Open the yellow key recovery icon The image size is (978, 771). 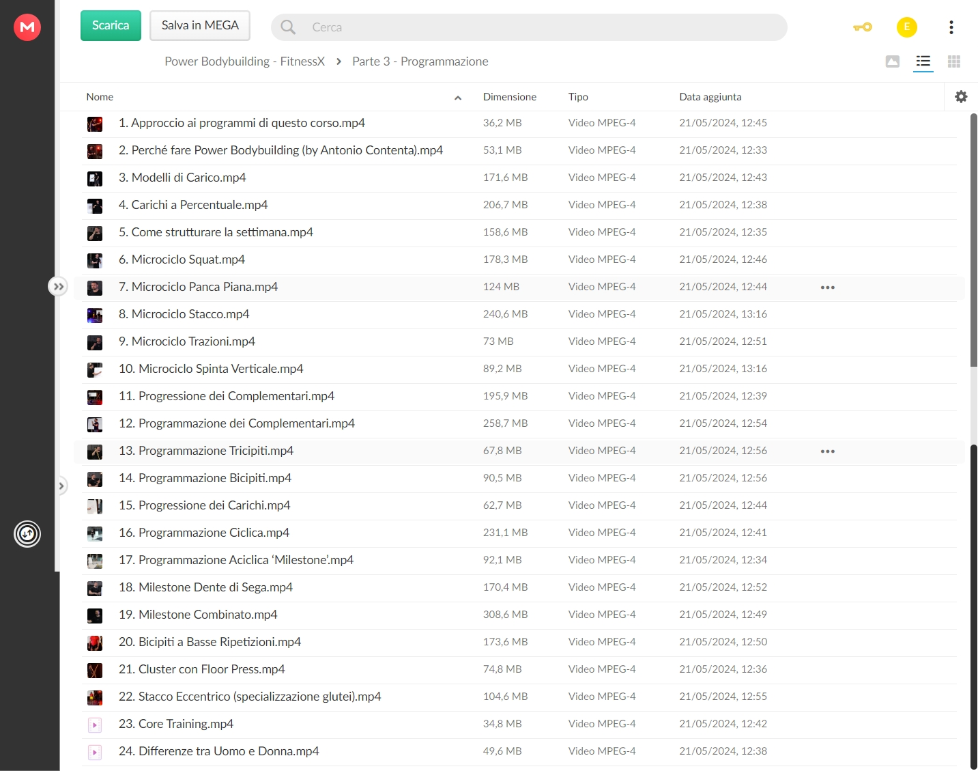click(x=863, y=27)
